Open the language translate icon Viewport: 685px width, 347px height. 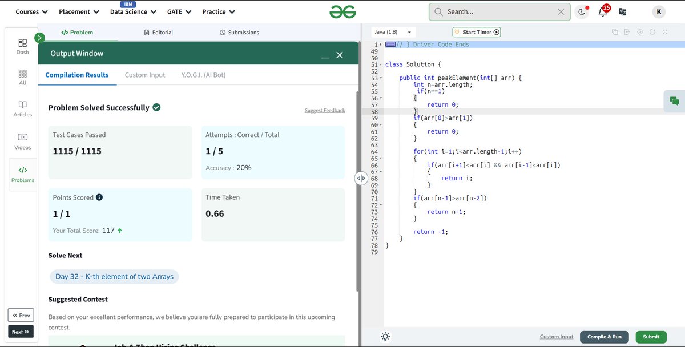623,11
